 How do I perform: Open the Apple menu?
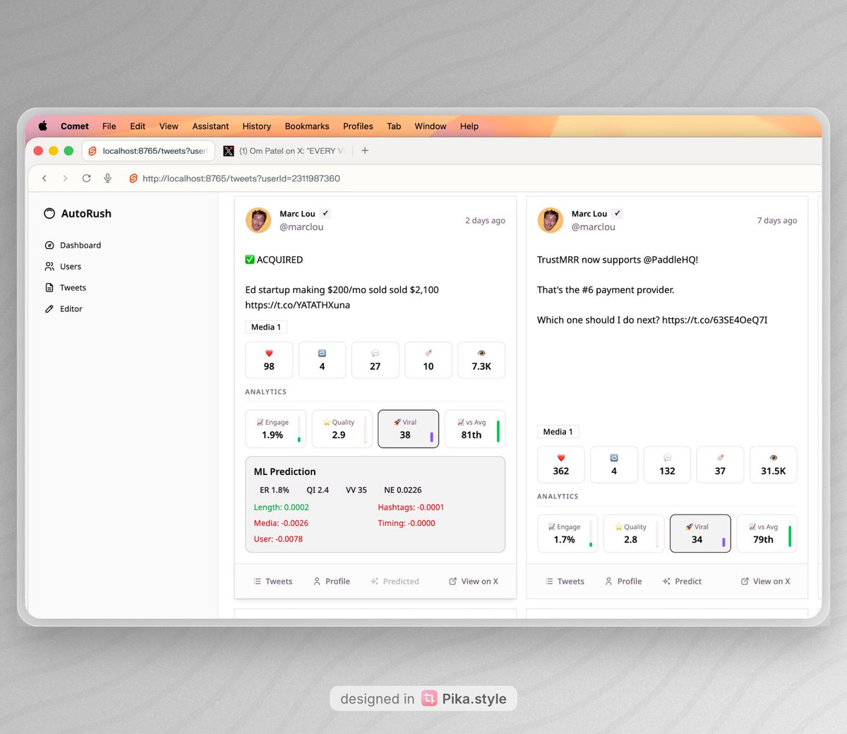(42, 126)
